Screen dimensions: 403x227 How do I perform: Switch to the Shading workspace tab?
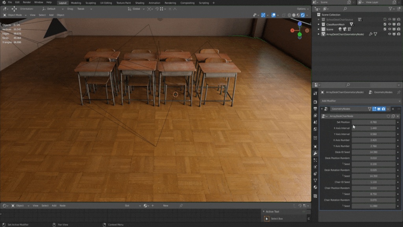[x=140, y=3]
